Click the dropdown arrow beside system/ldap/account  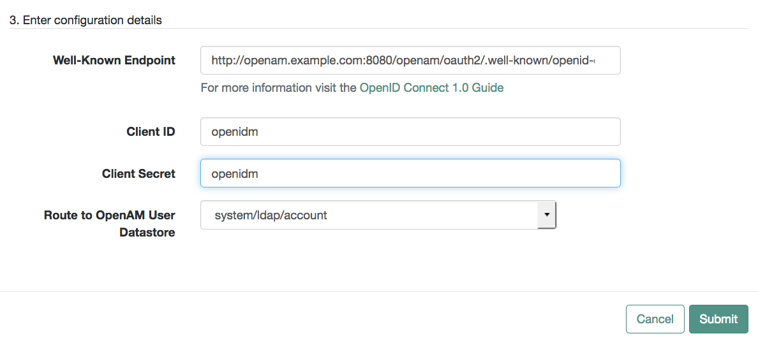point(547,215)
